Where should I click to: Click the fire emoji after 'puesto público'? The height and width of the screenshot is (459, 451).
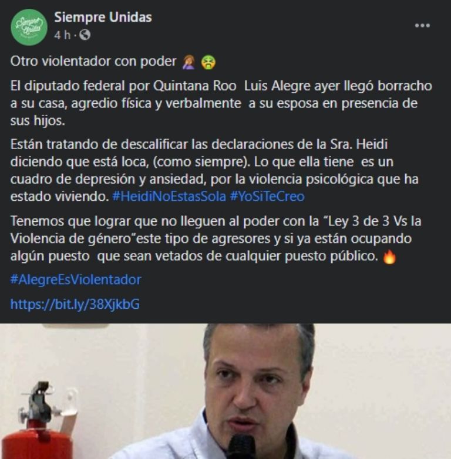(389, 256)
